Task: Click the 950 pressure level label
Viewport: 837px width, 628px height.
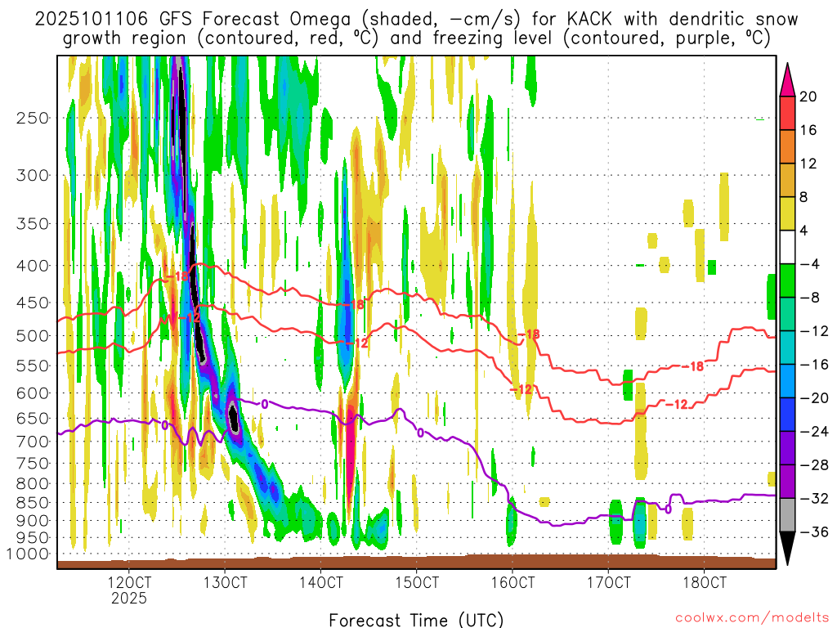Action: tap(33, 538)
